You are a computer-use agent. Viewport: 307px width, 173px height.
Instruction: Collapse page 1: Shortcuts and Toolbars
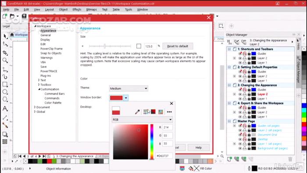click(229, 49)
